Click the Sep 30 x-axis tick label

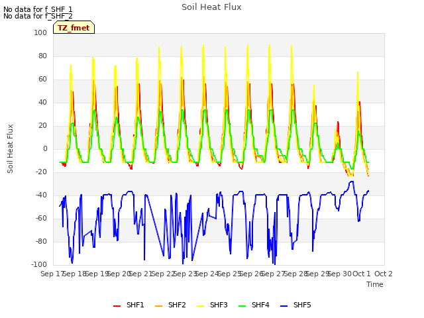click(x=339, y=274)
